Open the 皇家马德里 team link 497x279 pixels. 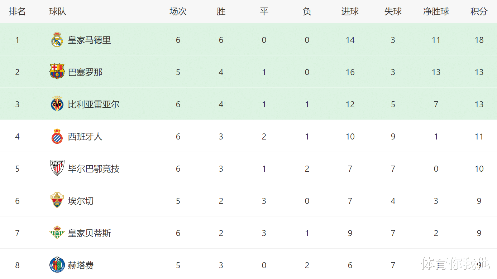click(90, 40)
